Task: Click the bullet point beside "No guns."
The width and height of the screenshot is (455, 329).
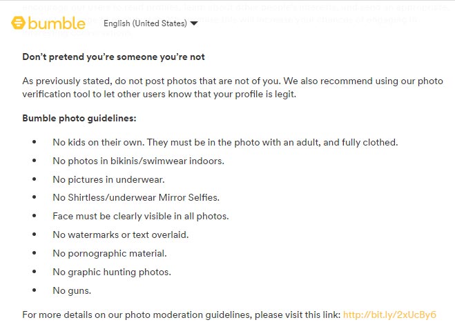Action: point(35,290)
